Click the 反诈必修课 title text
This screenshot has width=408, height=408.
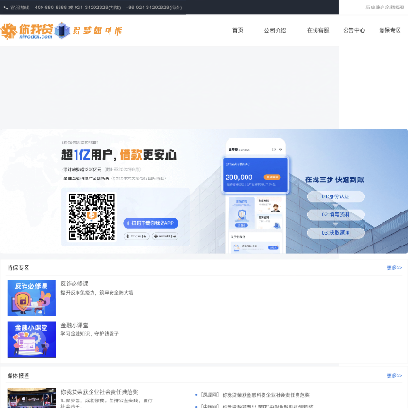[x=75, y=284]
